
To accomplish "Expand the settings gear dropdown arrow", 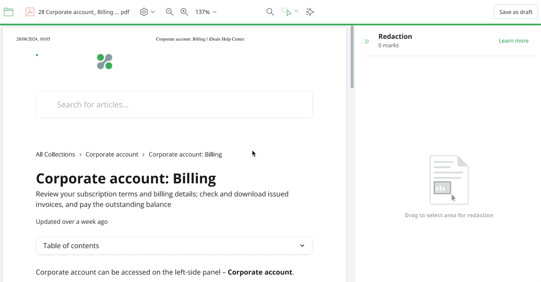I will (x=153, y=12).
